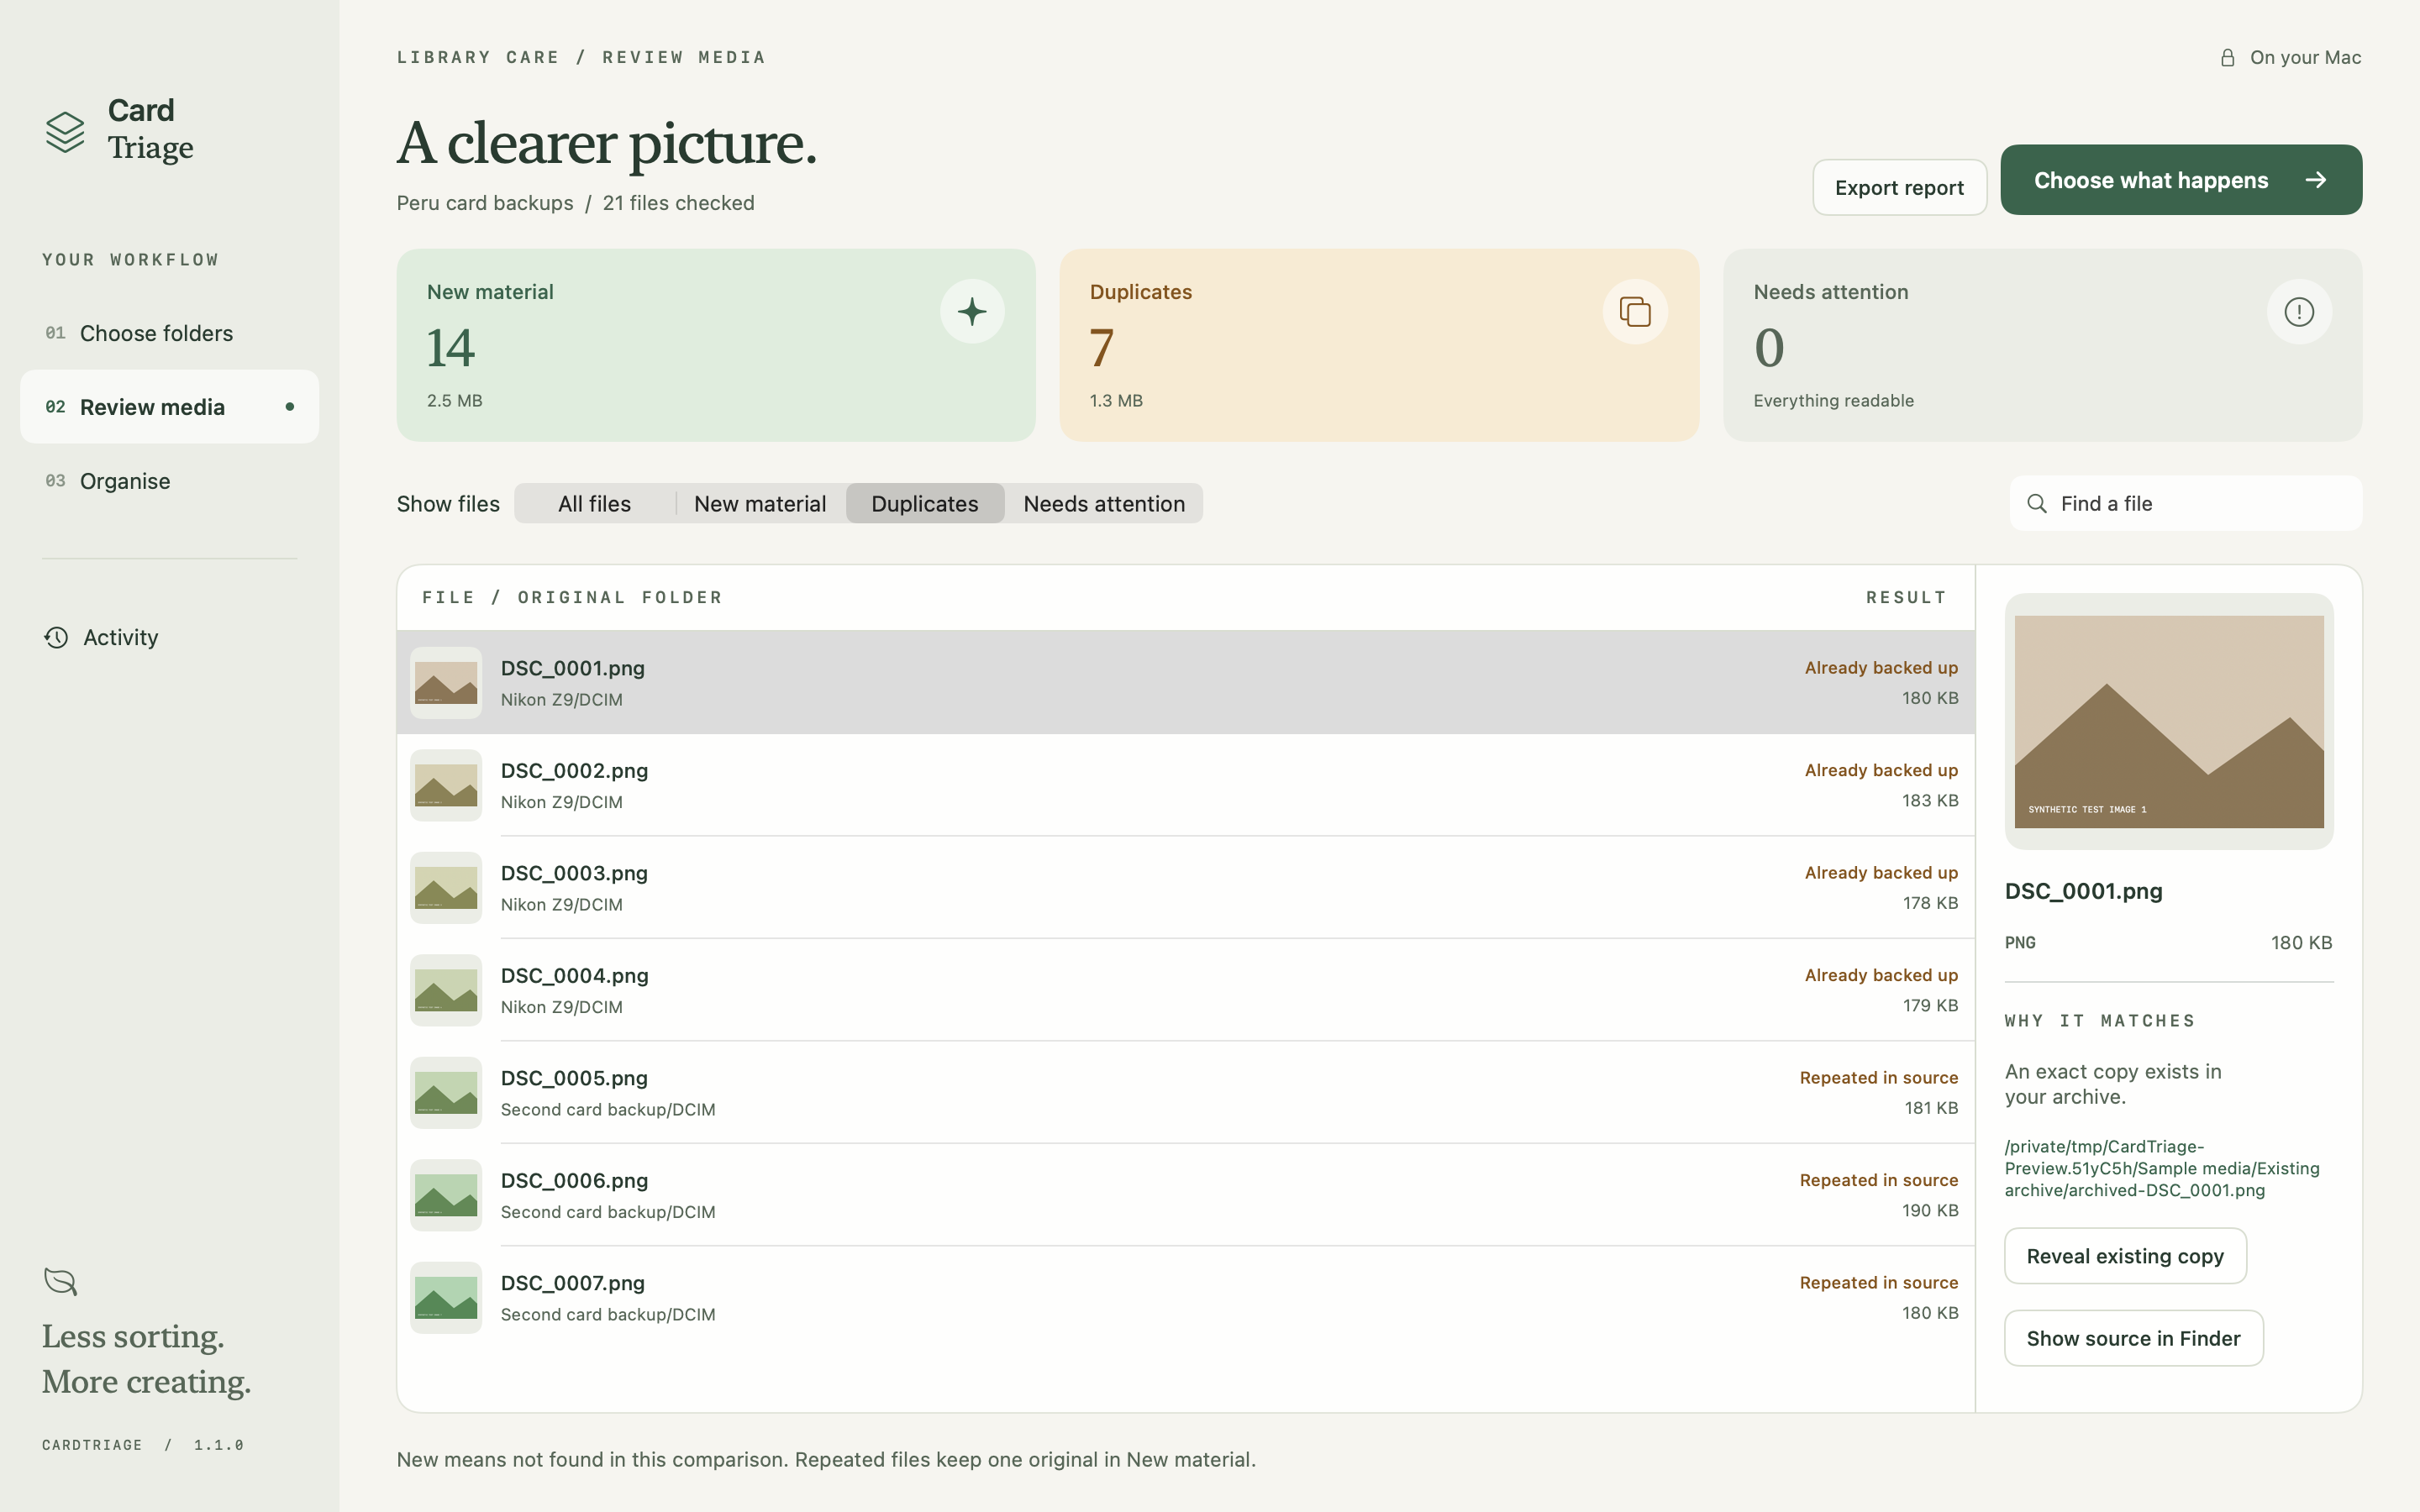
Task: Click the Card Triage layered logo icon
Action: pos(65,131)
